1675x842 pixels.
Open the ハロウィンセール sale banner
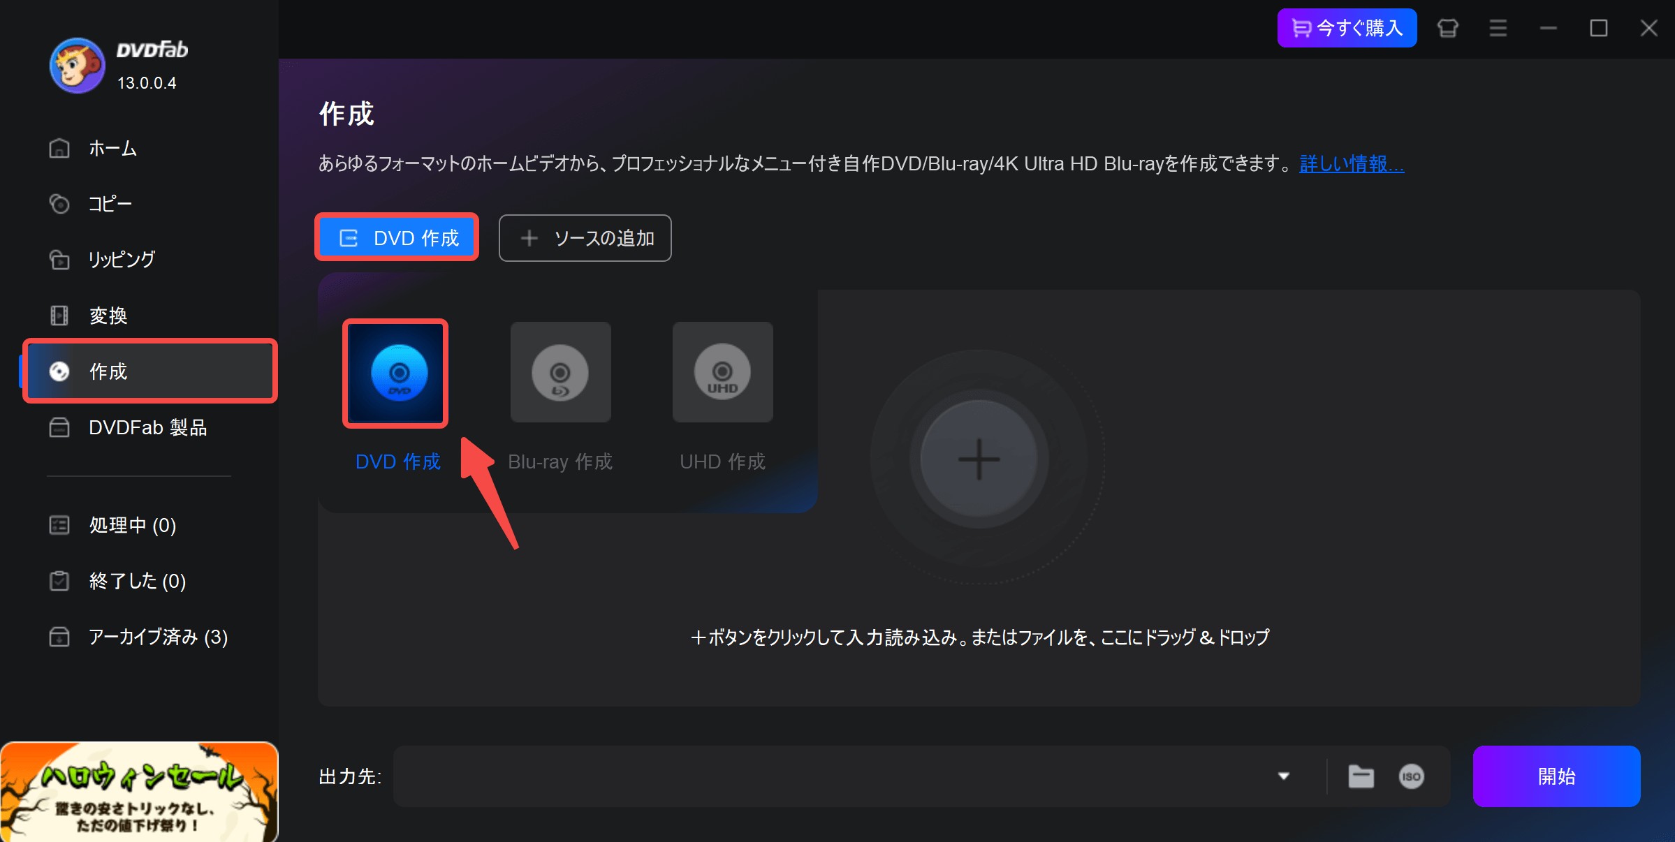pos(139,792)
